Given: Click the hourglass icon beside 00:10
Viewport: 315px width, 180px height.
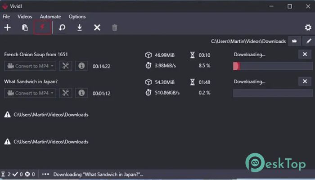Looking at the screenshot, I should coord(193,55).
